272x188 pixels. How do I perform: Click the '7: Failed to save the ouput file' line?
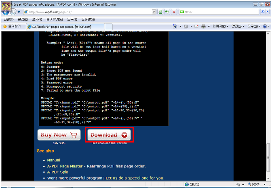70,90
